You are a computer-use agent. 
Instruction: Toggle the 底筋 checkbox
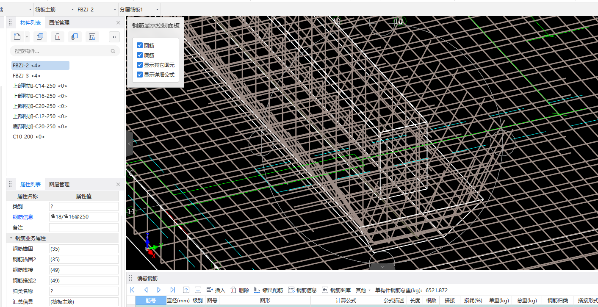click(140, 55)
